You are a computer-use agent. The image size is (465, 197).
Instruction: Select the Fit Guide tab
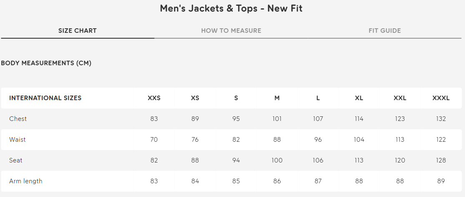pos(385,31)
